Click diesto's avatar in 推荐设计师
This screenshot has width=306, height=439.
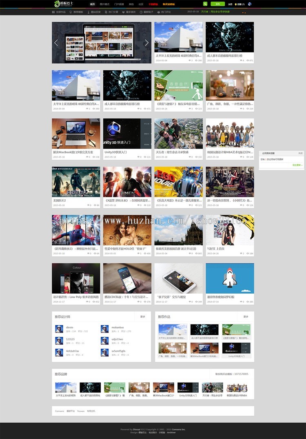pyautogui.click(x=59, y=329)
